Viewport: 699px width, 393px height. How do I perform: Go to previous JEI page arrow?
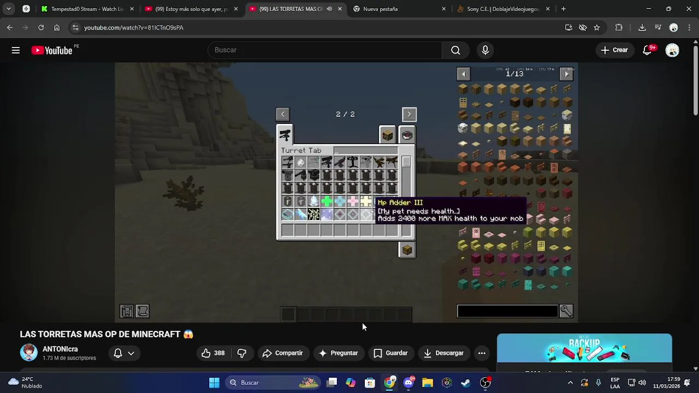[x=463, y=74]
